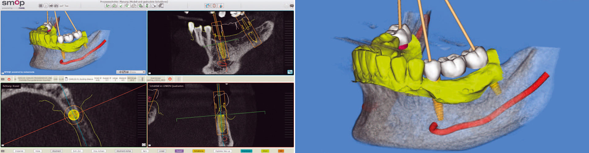This screenshot has height=153, width=589.
Task: Click the purple Modell color button
Action: (179, 151)
